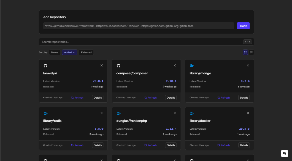292x161 pixels.
Task: Open Details for library/docker
Action: point(244,145)
